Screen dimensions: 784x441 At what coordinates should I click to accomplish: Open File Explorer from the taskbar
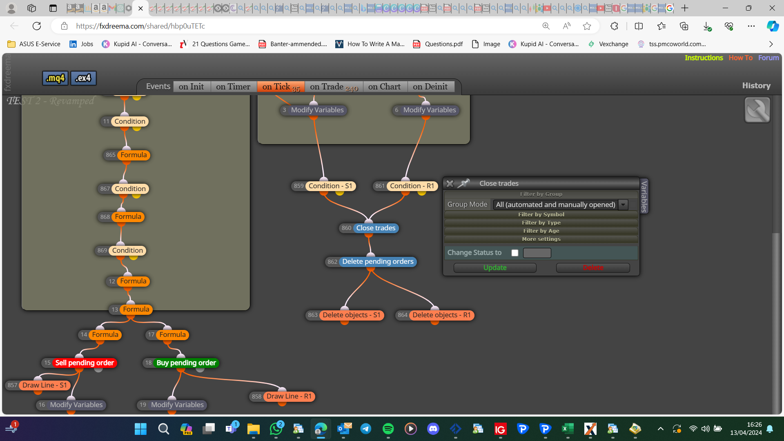(x=253, y=429)
